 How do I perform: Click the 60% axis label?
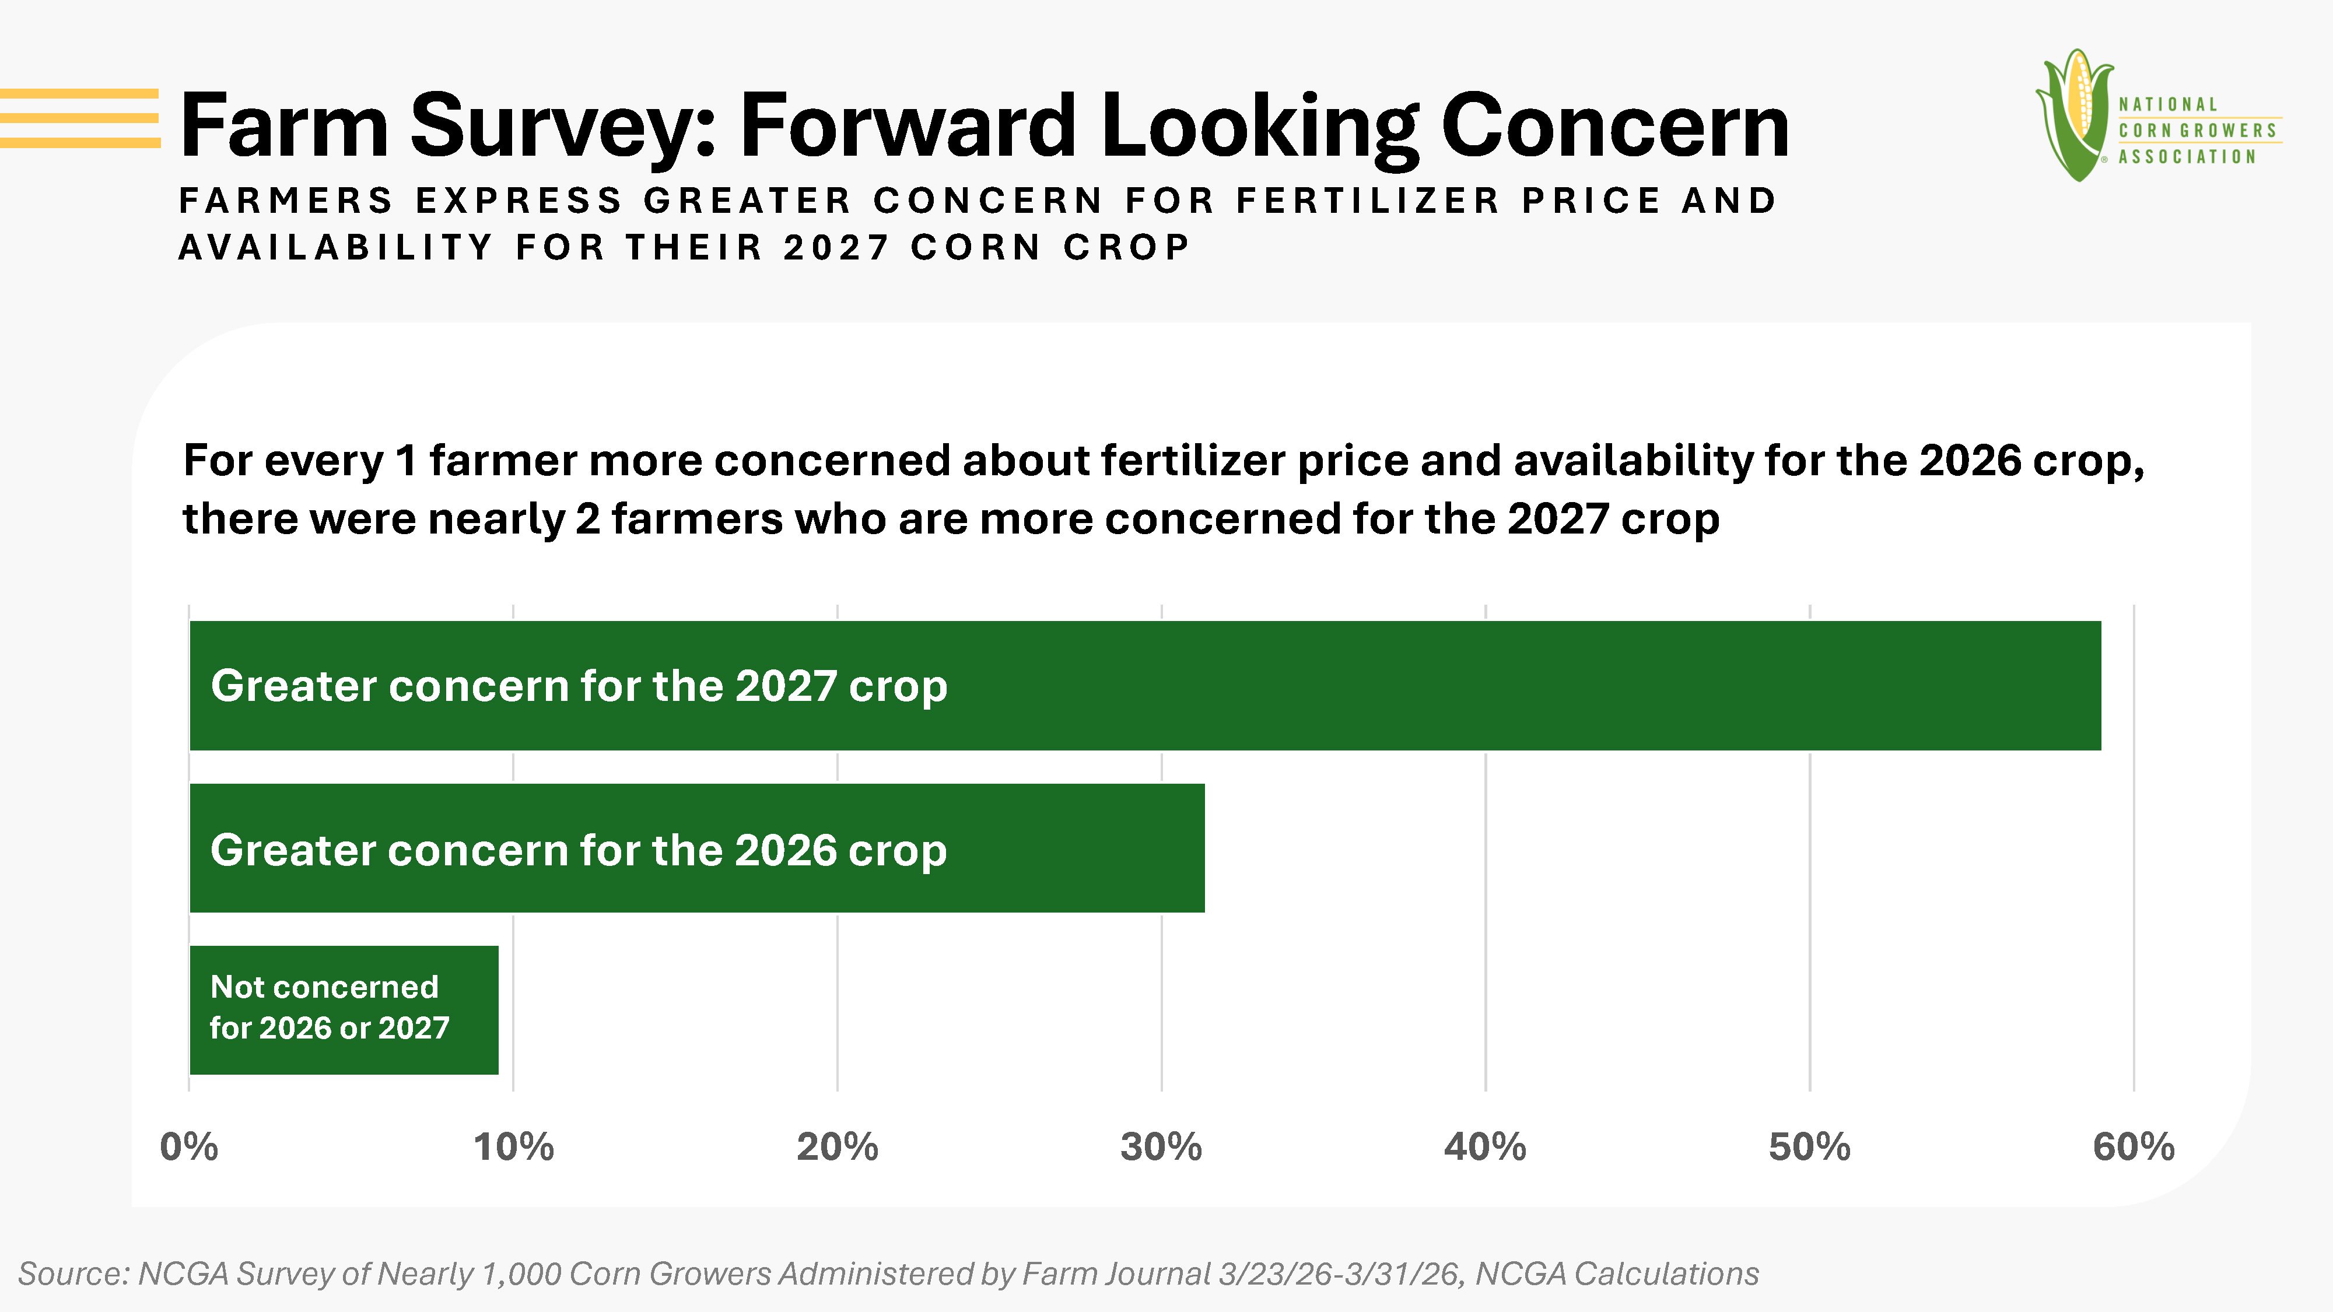[2134, 1147]
